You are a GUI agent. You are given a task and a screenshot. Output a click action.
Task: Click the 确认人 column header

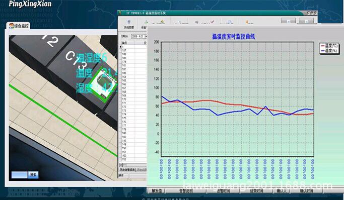[282, 191]
